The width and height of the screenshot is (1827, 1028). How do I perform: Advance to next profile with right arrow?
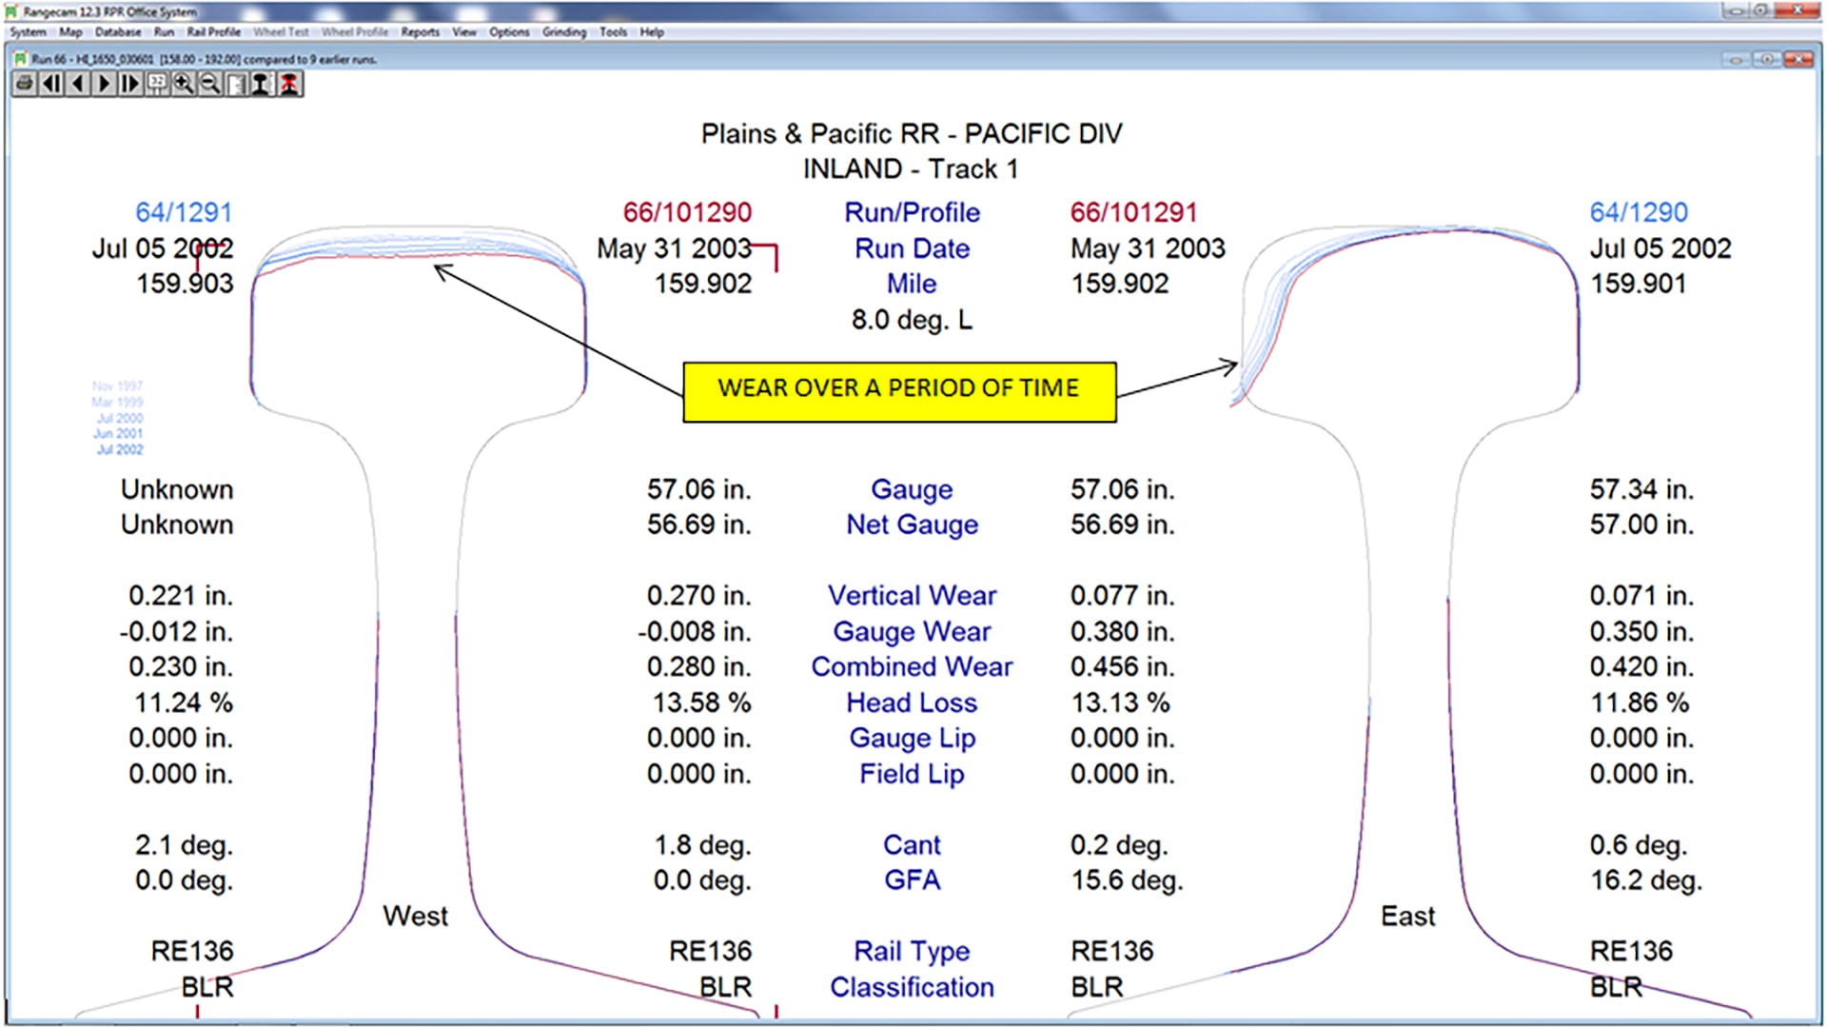point(105,85)
